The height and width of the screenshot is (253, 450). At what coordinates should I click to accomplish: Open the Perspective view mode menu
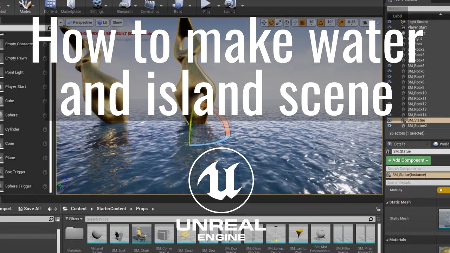pos(79,22)
